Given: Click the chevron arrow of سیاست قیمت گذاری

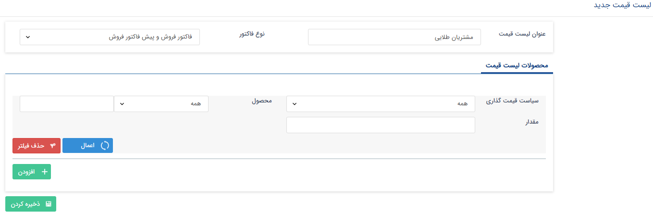Looking at the screenshot, I should (295, 104).
